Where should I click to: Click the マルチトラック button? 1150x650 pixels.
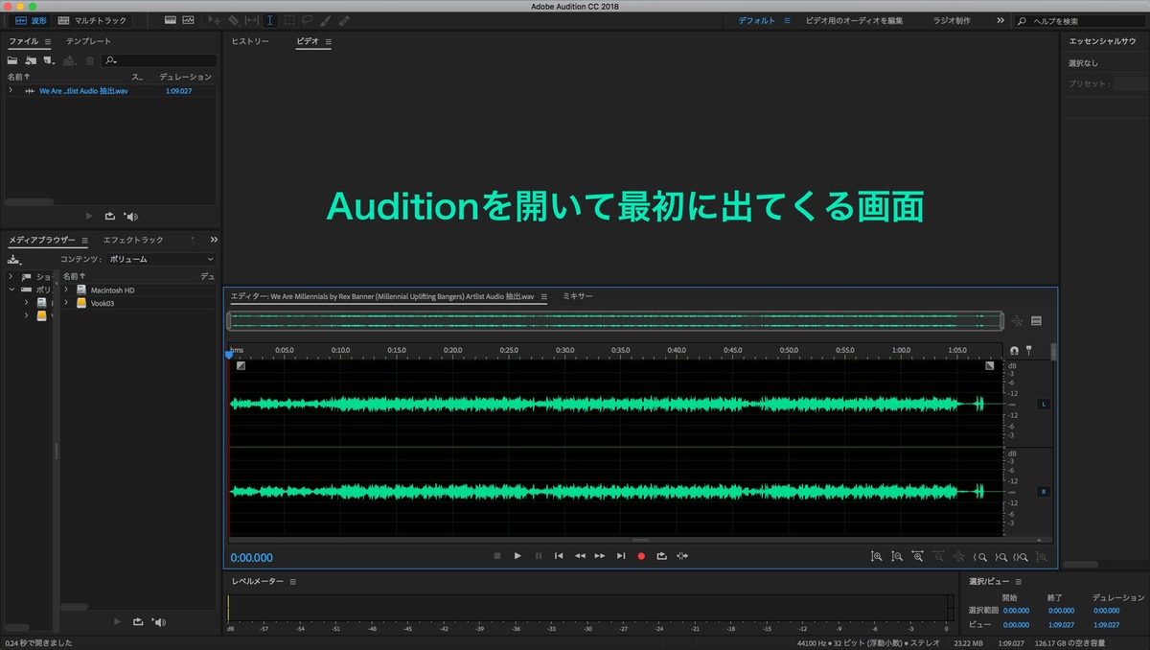click(96, 19)
